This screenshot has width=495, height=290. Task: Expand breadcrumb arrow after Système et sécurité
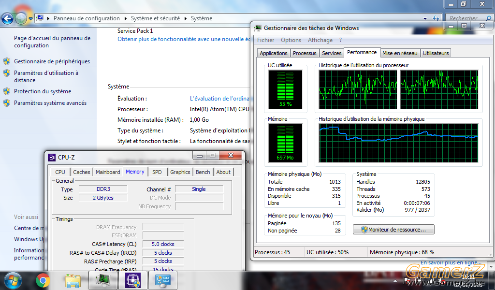coord(186,19)
